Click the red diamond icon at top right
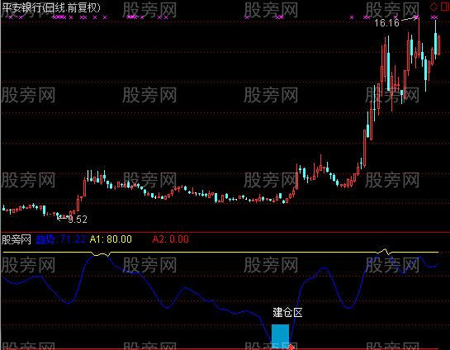450x350 pixels. (x=433, y=7)
